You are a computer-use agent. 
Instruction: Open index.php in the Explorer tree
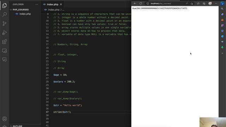click(x=25, y=14)
